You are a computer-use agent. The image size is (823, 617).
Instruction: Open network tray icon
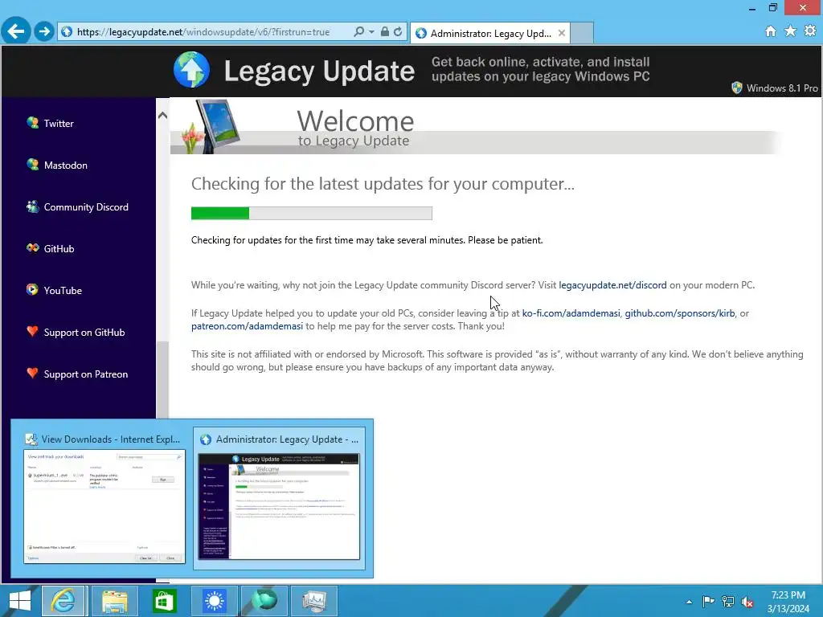[x=728, y=601]
